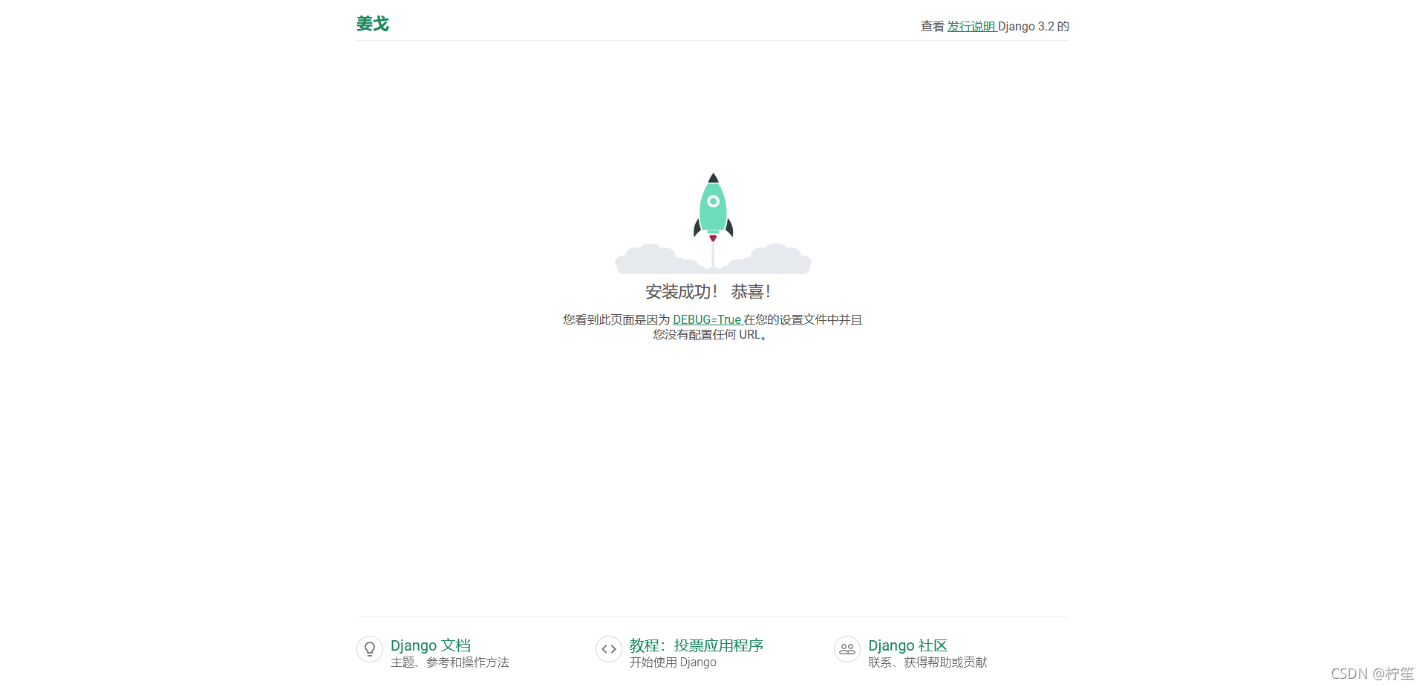Image resolution: width=1425 pixels, height=687 pixels.
Task: Open the Django 文档 footer link
Action: pyautogui.click(x=431, y=645)
